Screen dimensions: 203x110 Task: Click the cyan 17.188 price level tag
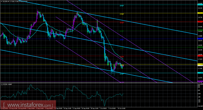[x=200, y=73]
